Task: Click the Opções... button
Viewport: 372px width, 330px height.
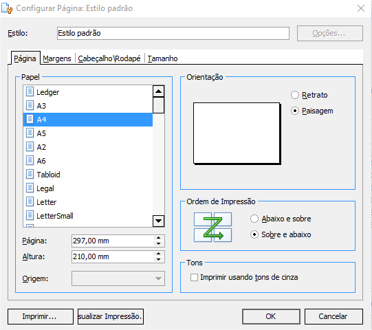Action: [330, 33]
